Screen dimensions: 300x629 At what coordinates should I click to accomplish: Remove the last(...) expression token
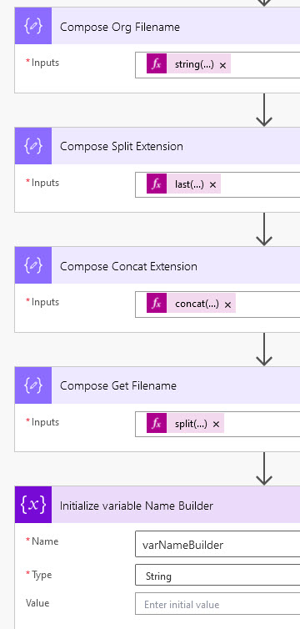coord(213,185)
